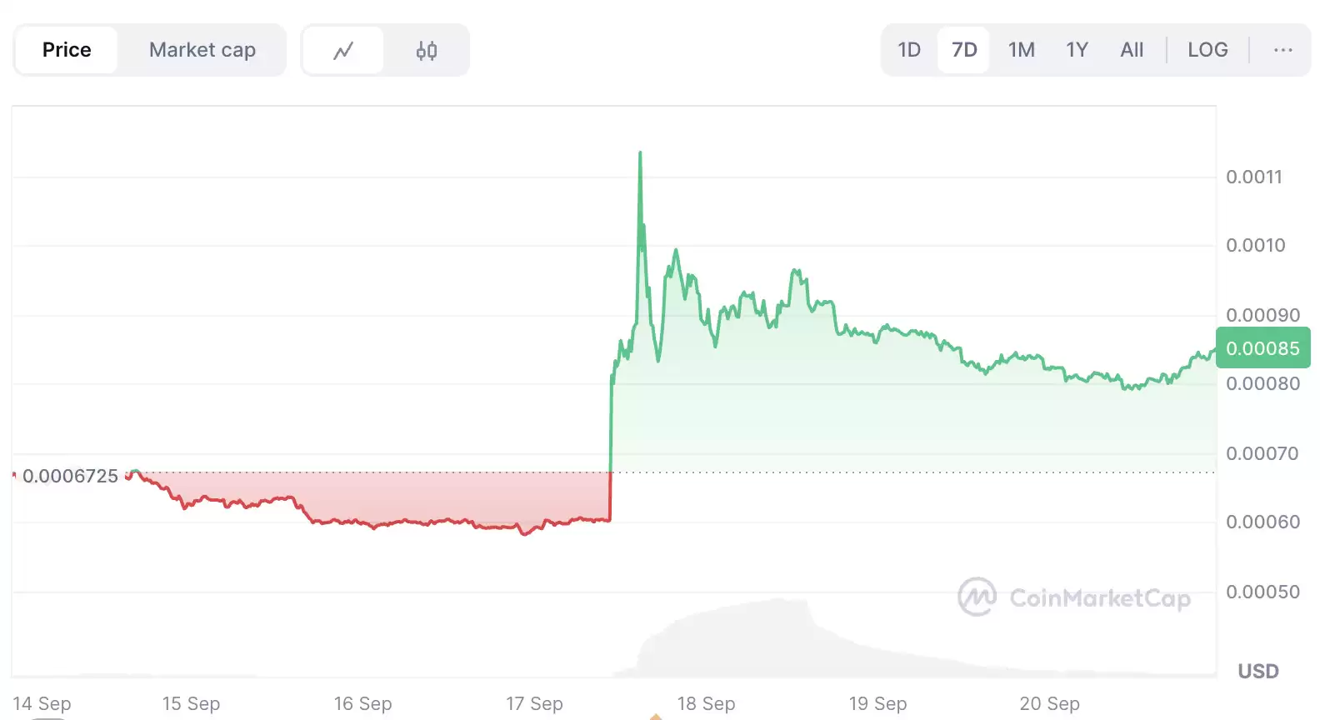Select the Price tab

click(67, 50)
